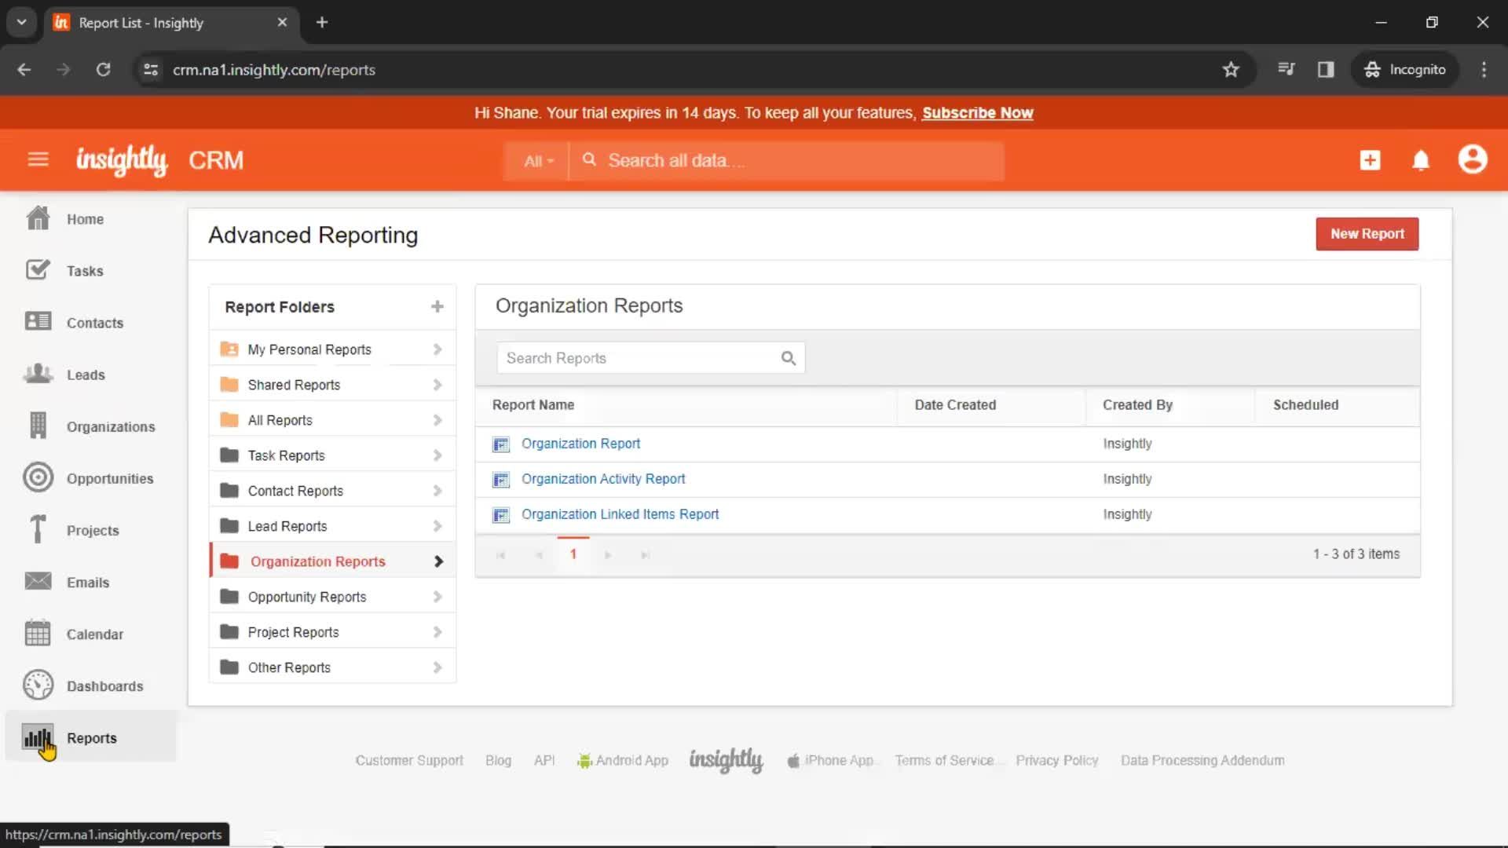The width and height of the screenshot is (1508, 848).
Task: Click the notifications bell icon
Action: (1420, 159)
